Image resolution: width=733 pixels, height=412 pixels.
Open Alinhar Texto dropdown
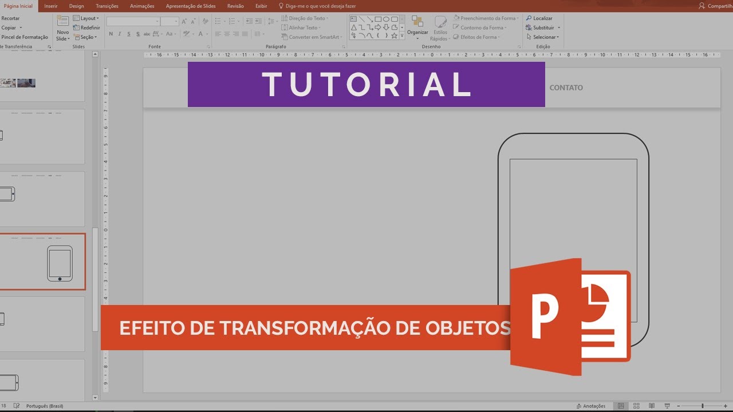tap(301, 27)
